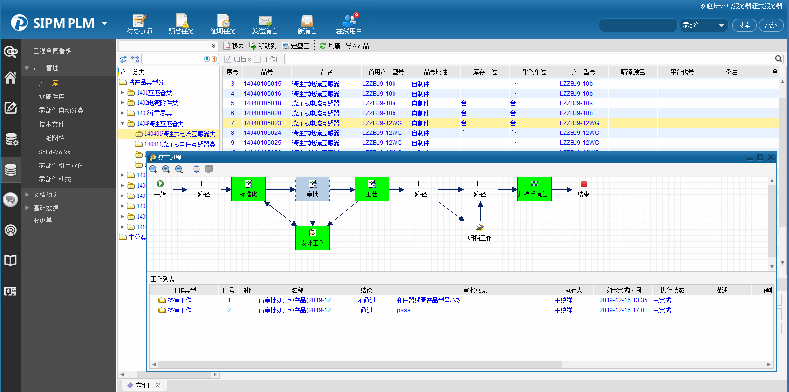This screenshot has width=789, height=392.
Task: Click the 高级 advanced search button
Action: point(771,25)
